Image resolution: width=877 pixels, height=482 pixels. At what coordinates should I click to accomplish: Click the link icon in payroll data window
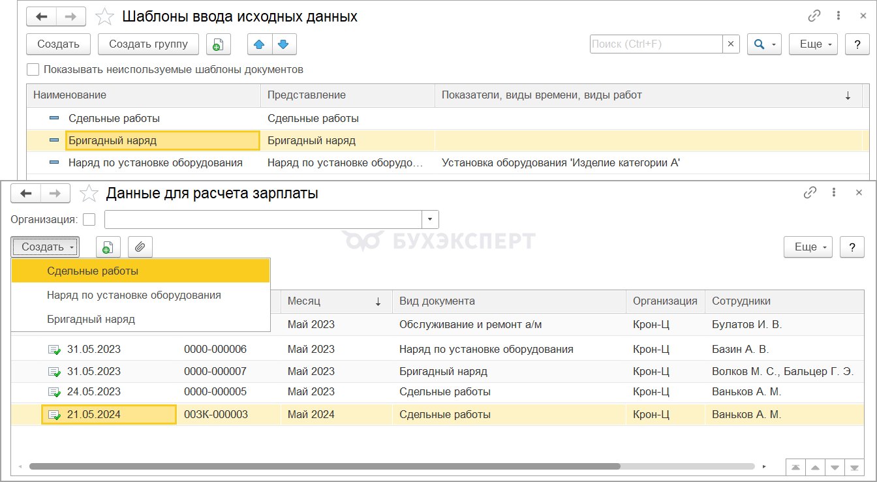(x=810, y=193)
